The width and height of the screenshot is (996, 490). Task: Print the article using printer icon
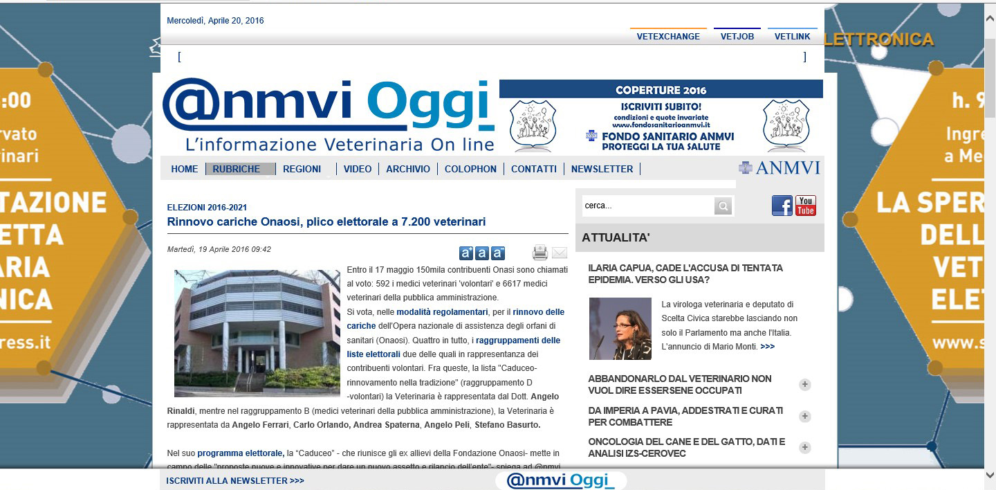click(x=540, y=253)
